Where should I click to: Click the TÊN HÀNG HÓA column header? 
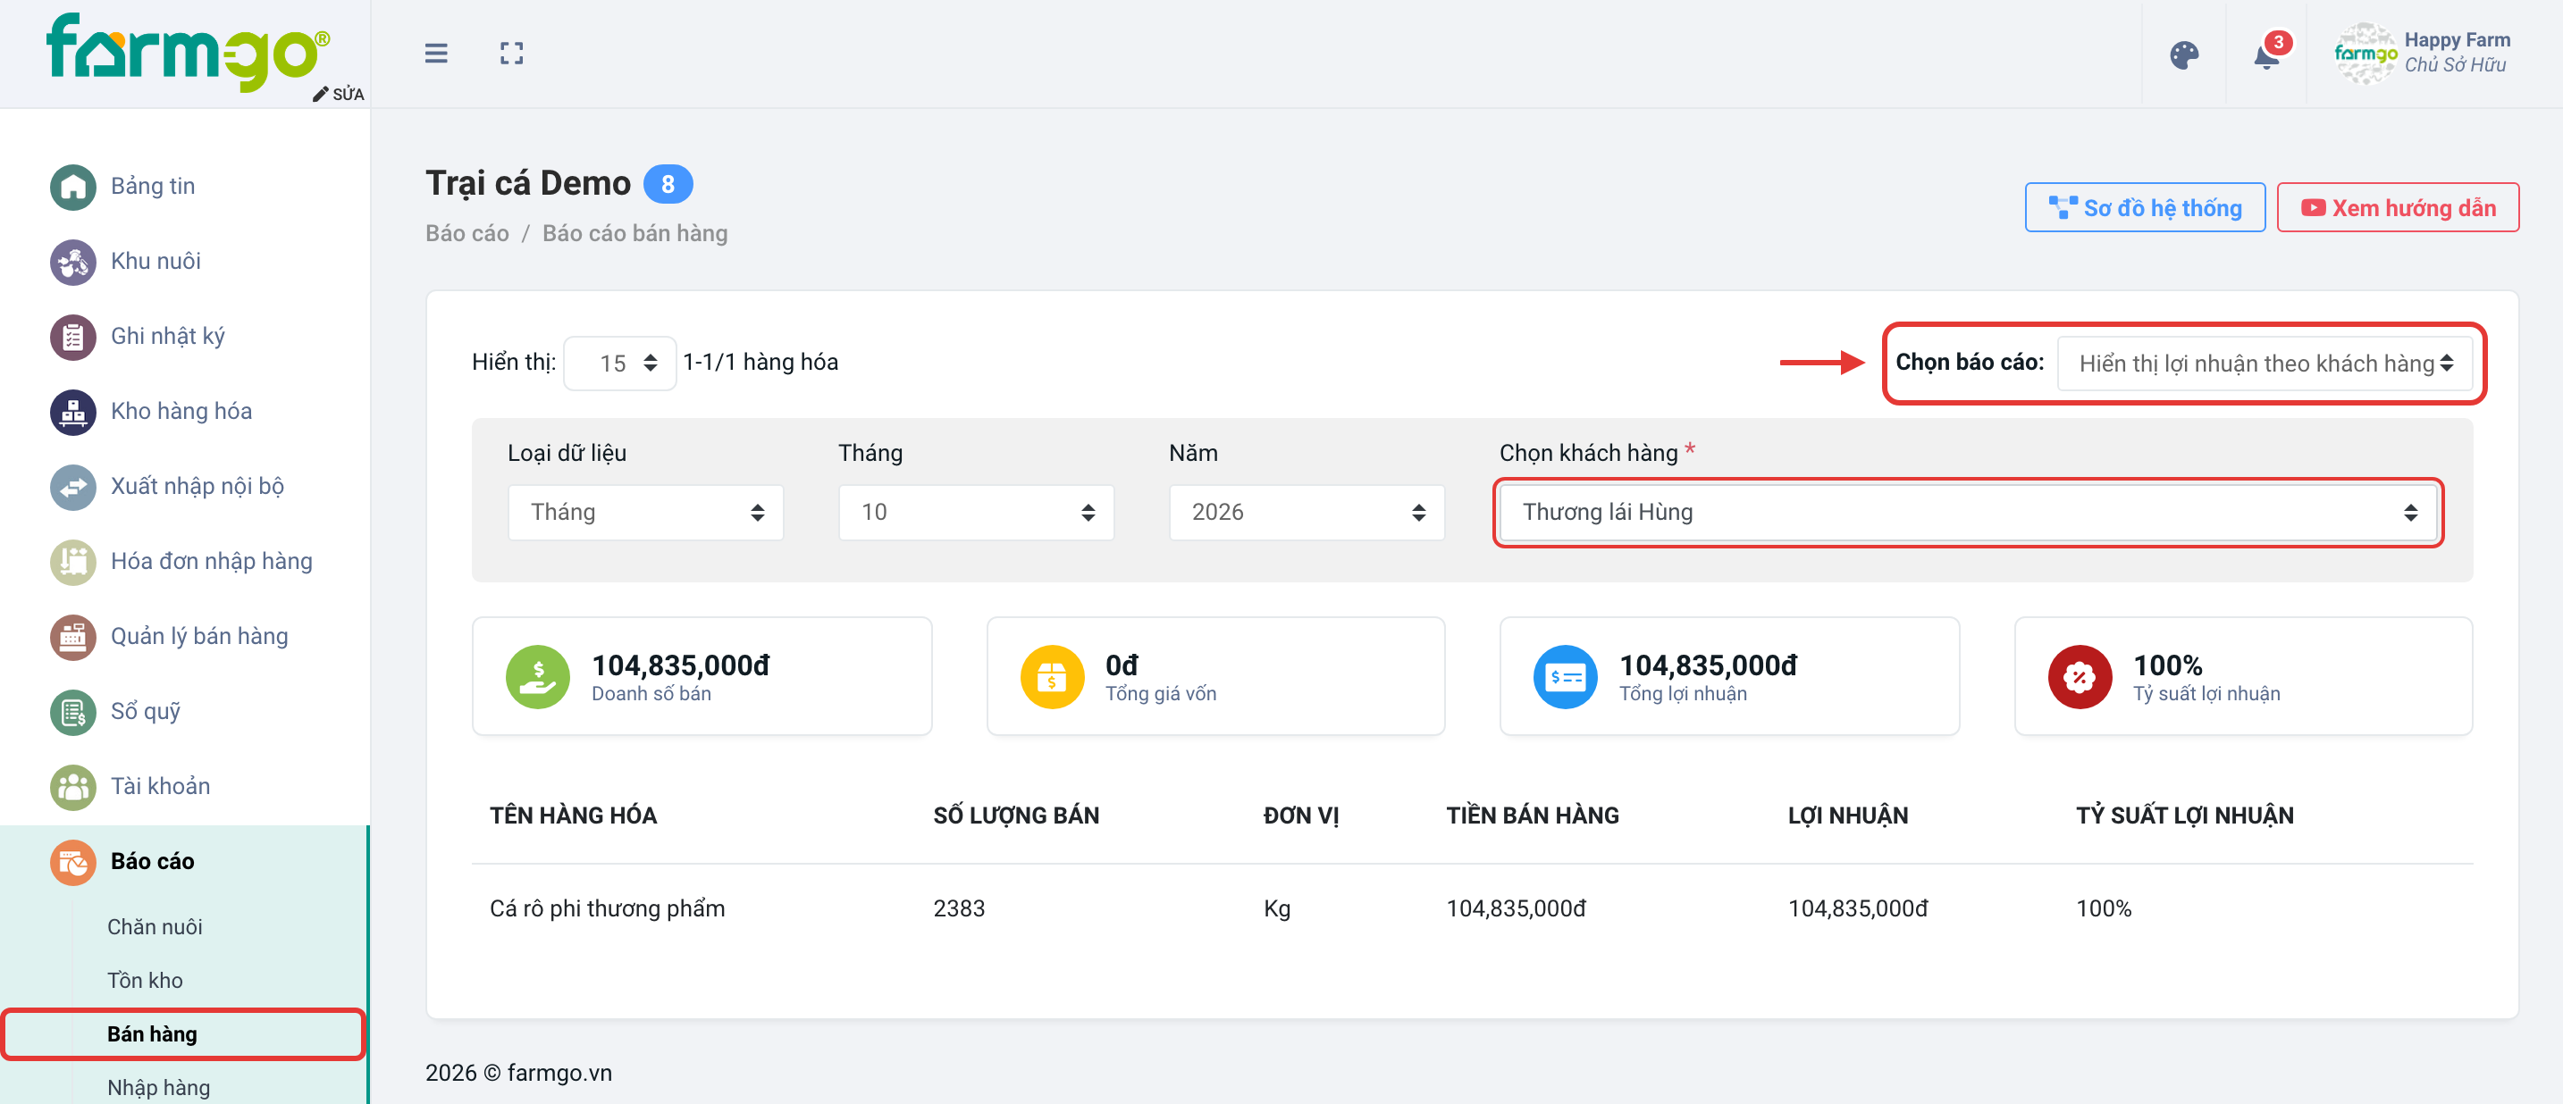pyautogui.click(x=573, y=815)
